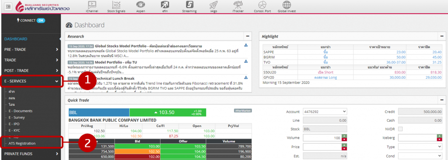Open Technical Lunch Break article
Screen dimensions: 448x160
click(115, 78)
